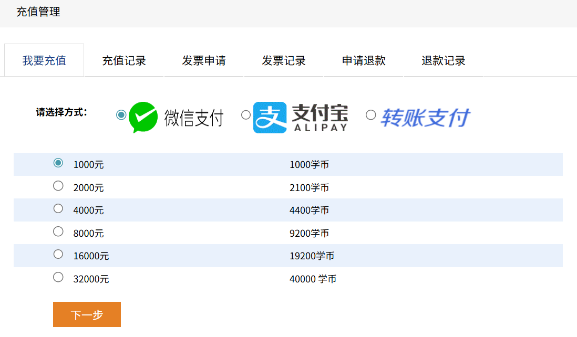Screen dimensions: 577x337
Task: Click the Alipay blue logo
Action: point(270,118)
